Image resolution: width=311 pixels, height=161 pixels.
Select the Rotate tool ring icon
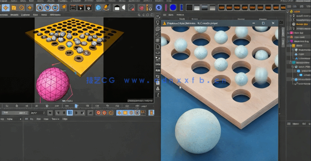[21, 8]
